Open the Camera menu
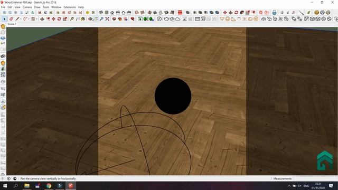Viewport: 338px width, 190px height. click(x=27, y=7)
